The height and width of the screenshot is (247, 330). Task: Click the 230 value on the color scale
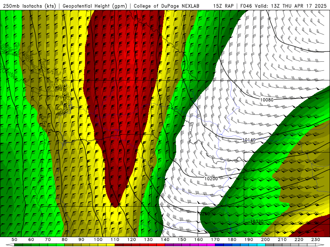(316, 240)
